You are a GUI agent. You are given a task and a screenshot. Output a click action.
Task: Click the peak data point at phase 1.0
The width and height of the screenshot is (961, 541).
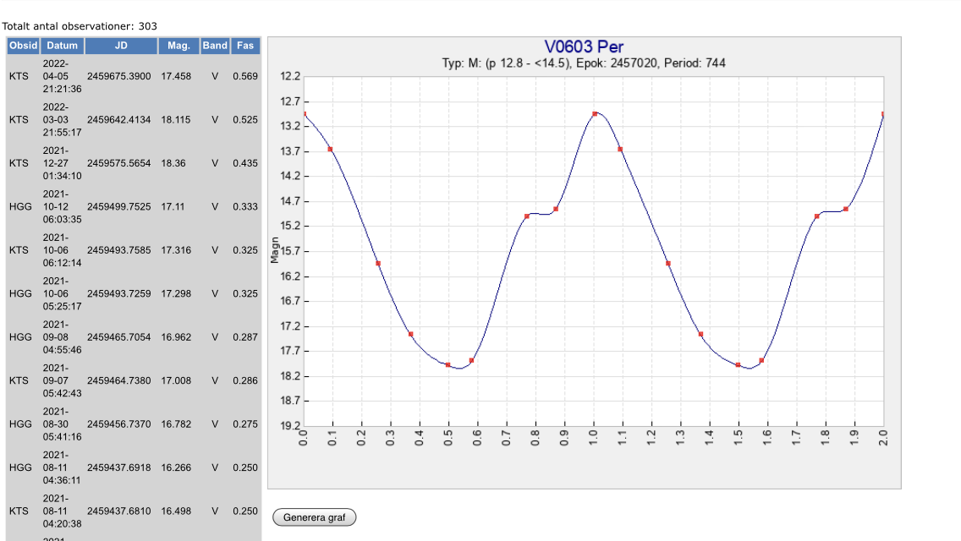595,113
